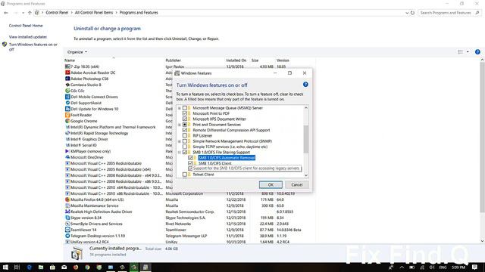Enable Microsoft Message Queue (MSMQ) Server checkbox

pyautogui.click(x=185, y=108)
